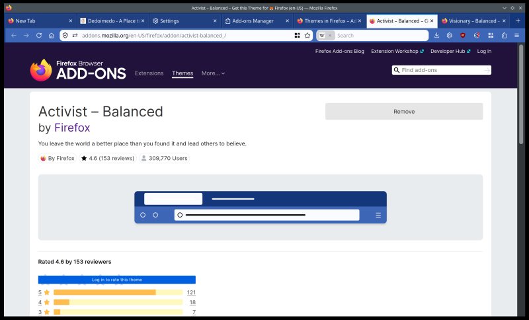Image resolution: width=529 pixels, height=320 pixels.
Task: Open the gear icon in the browser toolbar
Action: click(450, 36)
